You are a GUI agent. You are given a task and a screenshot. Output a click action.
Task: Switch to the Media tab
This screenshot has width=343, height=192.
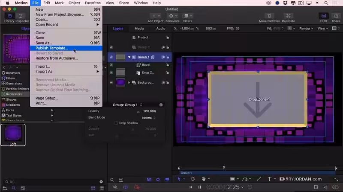point(139,29)
